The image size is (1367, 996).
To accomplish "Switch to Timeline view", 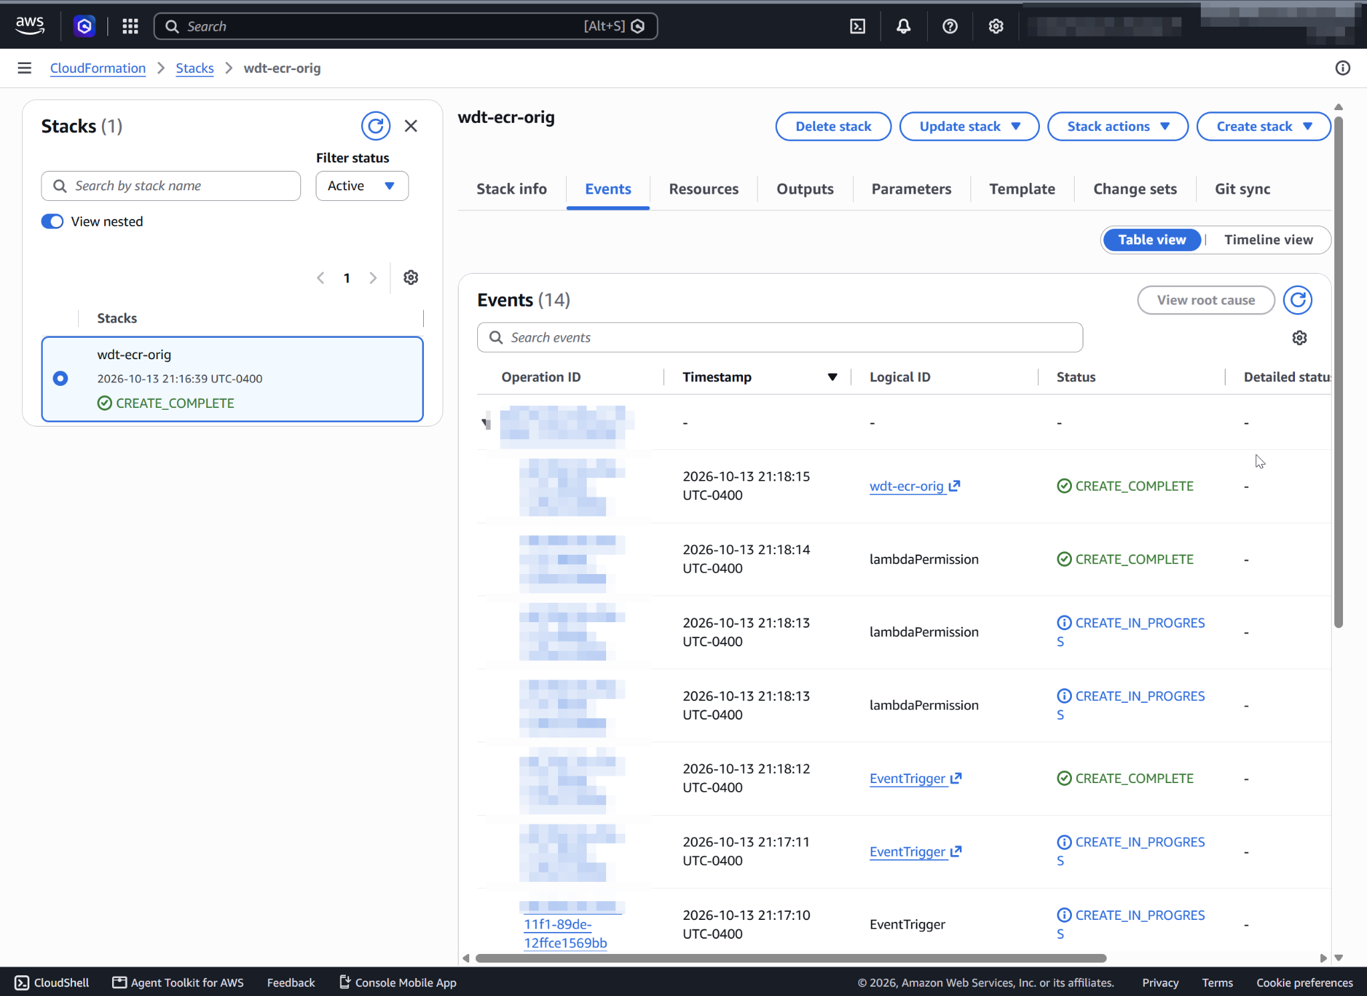I will (x=1268, y=240).
